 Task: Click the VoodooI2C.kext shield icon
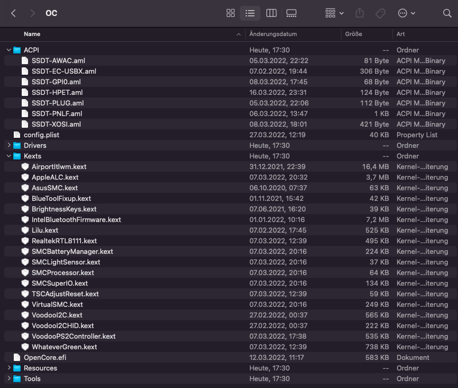(25, 315)
